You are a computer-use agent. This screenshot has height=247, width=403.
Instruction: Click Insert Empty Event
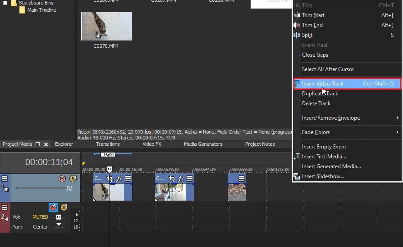point(348,147)
